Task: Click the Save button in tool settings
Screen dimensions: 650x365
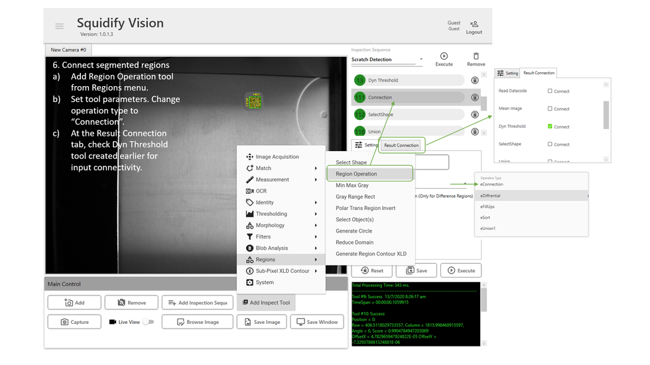Action: (x=417, y=271)
